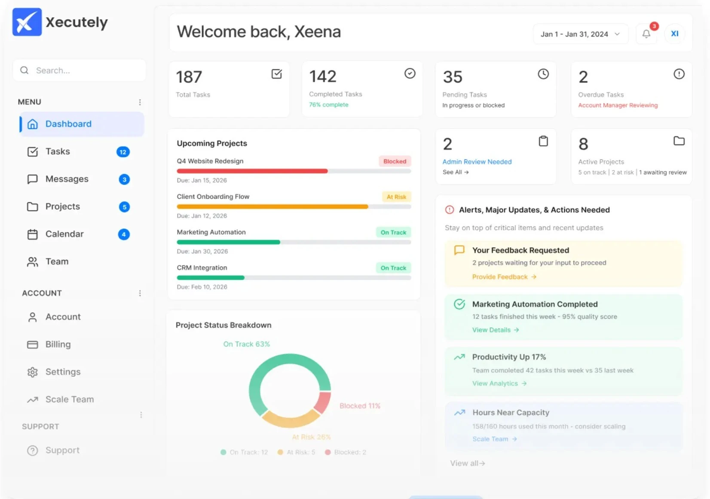Click the checkmark circle on Completed Tasks card
Screen dimensions: 710x499
410,73
